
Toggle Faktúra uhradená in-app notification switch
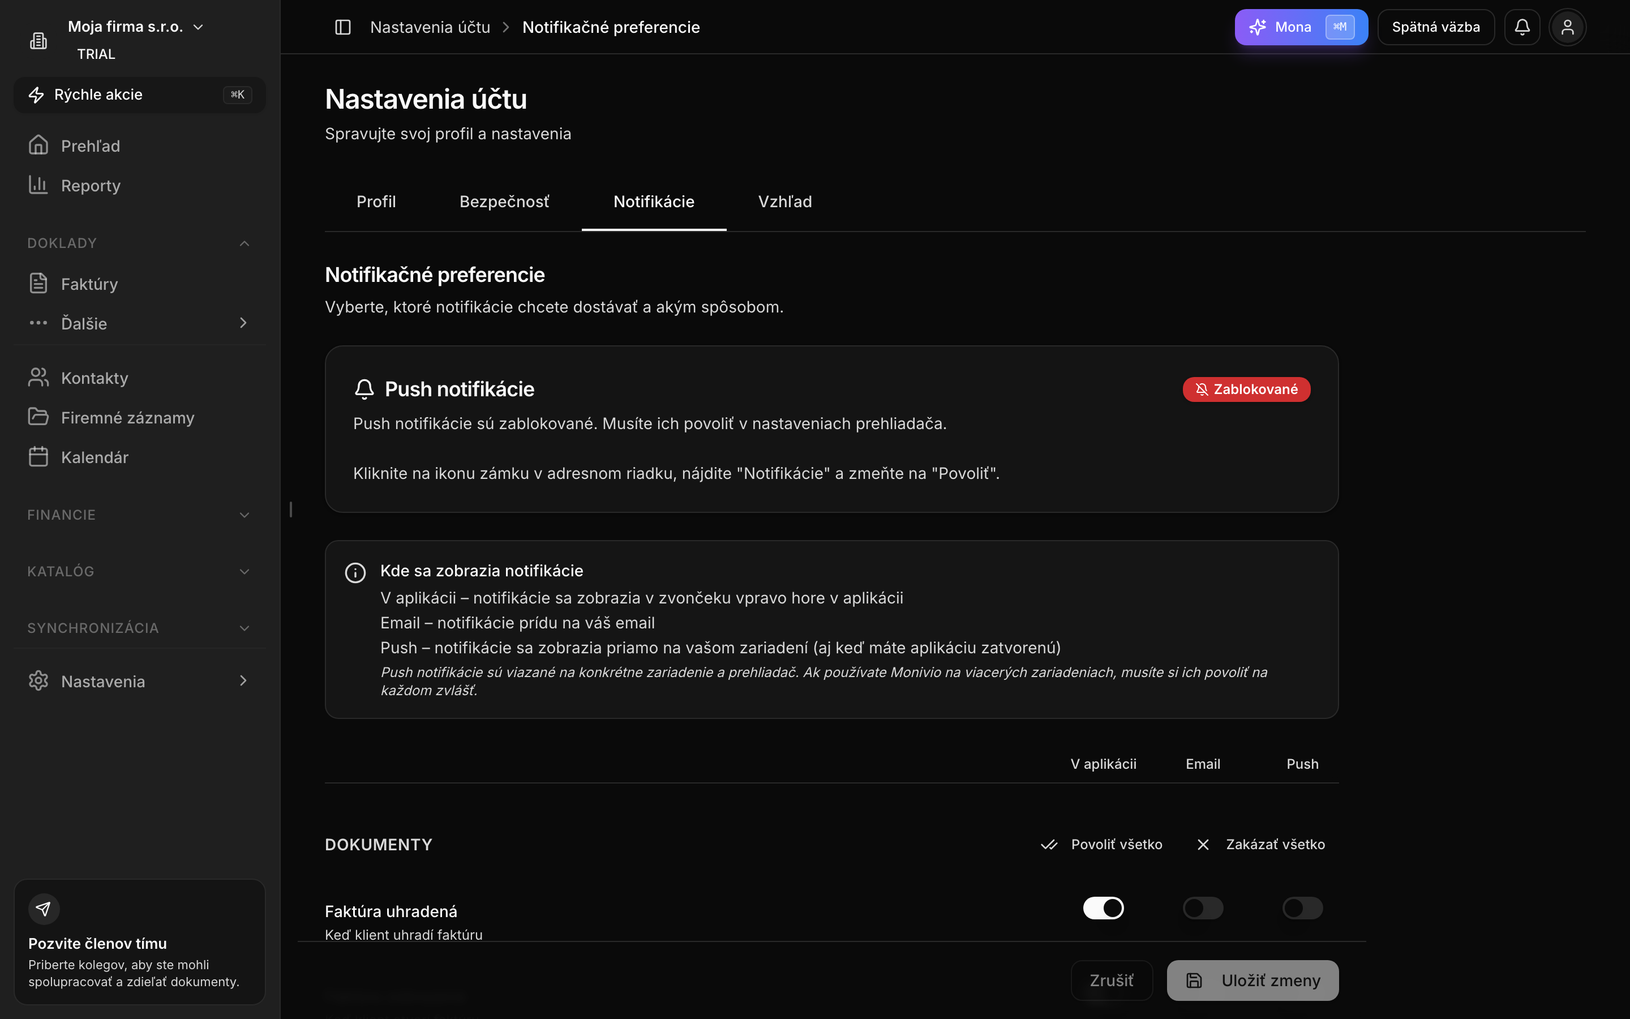coord(1103,908)
